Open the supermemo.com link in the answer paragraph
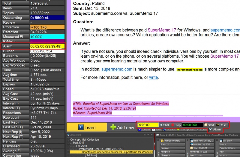This screenshot has height=157, width=240. point(117,70)
